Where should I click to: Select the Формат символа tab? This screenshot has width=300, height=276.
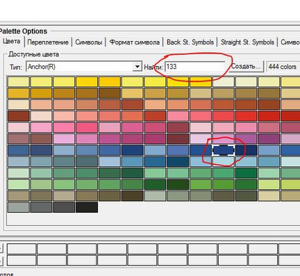134,42
